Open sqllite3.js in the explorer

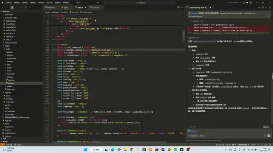[x=9, y=37]
